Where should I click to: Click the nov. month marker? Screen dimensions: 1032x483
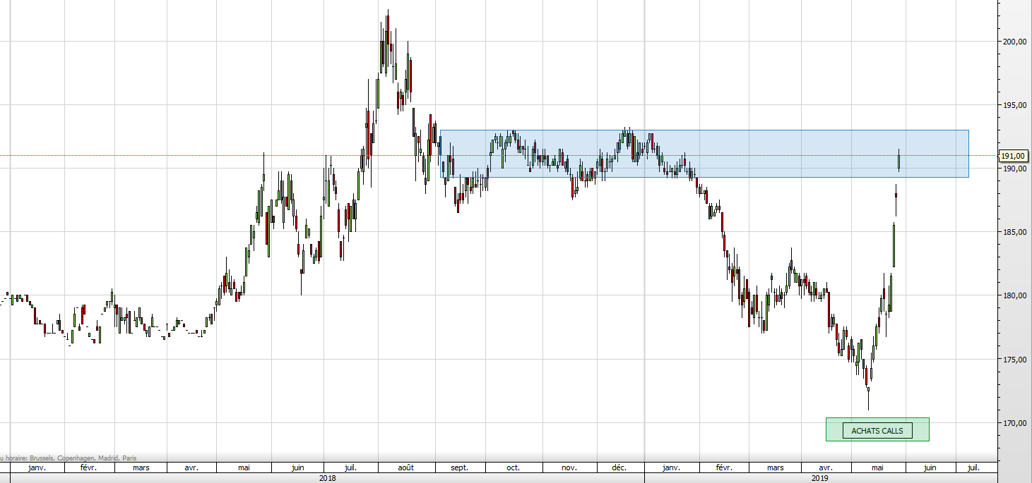569,467
